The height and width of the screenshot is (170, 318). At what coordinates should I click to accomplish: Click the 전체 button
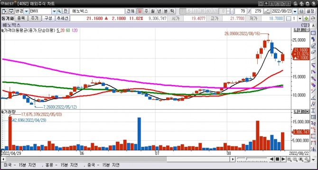[131, 11]
